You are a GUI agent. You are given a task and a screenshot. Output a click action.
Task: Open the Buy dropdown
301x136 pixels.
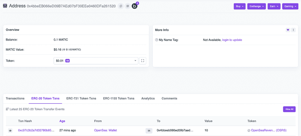coord(240,6)
